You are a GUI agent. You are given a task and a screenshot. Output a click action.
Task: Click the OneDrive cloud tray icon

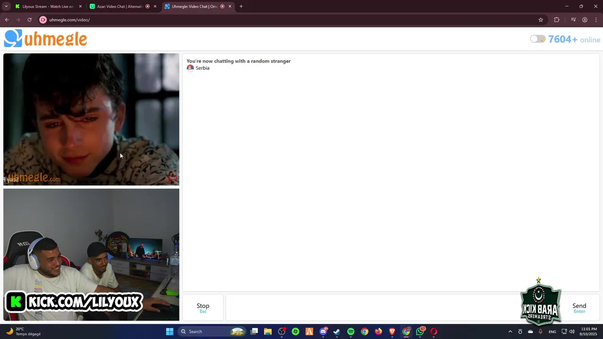coord(530,331)
